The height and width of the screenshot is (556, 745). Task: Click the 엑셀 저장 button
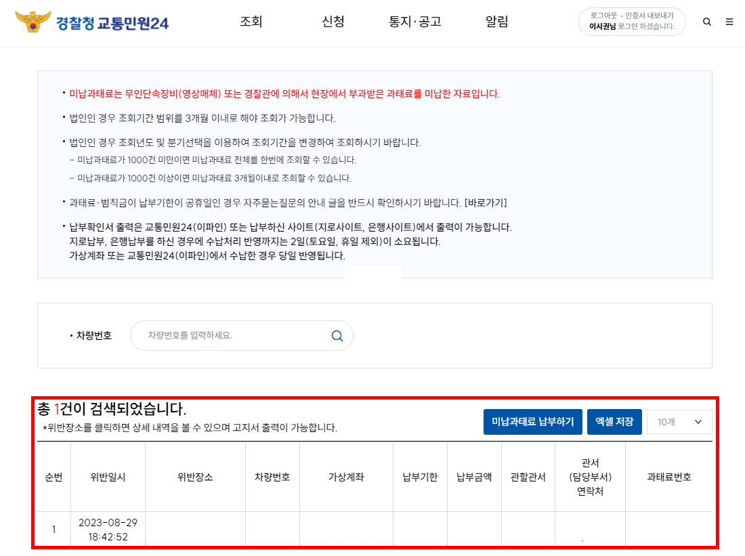pyautogui.click(x=614, y=421)
